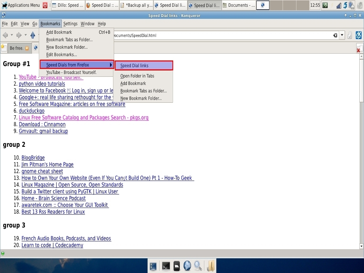The height and width of the screenshot is (273, 364).
Task: Open awaretek.com Choose Your GUI Toolkit link
Action: (x=65, y=205)
